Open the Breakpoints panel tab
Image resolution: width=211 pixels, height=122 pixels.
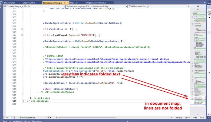[x=18, y=121]
